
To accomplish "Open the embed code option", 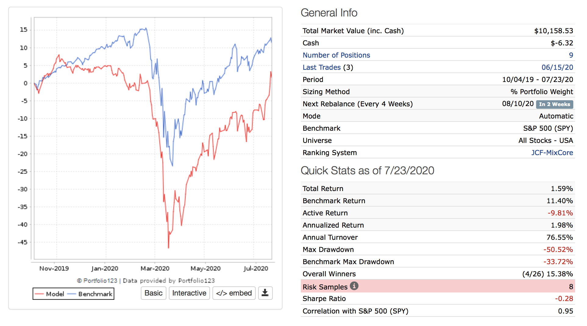I will click(234, 293).
